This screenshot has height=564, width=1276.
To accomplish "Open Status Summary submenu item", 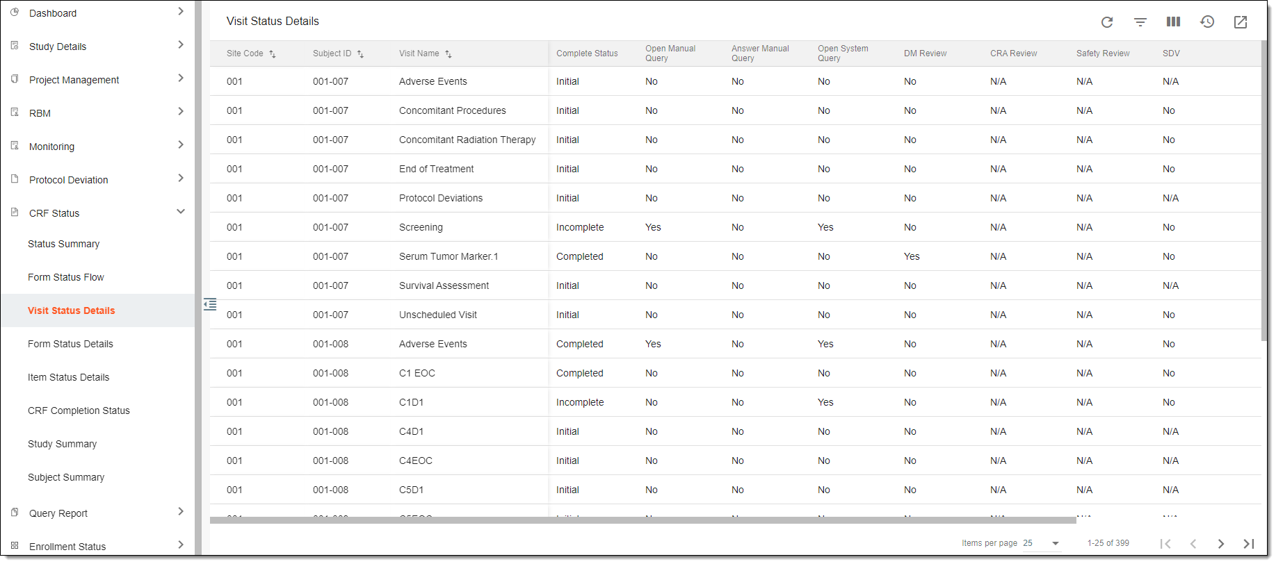I will pyautogui.click(x=63, y=244).
